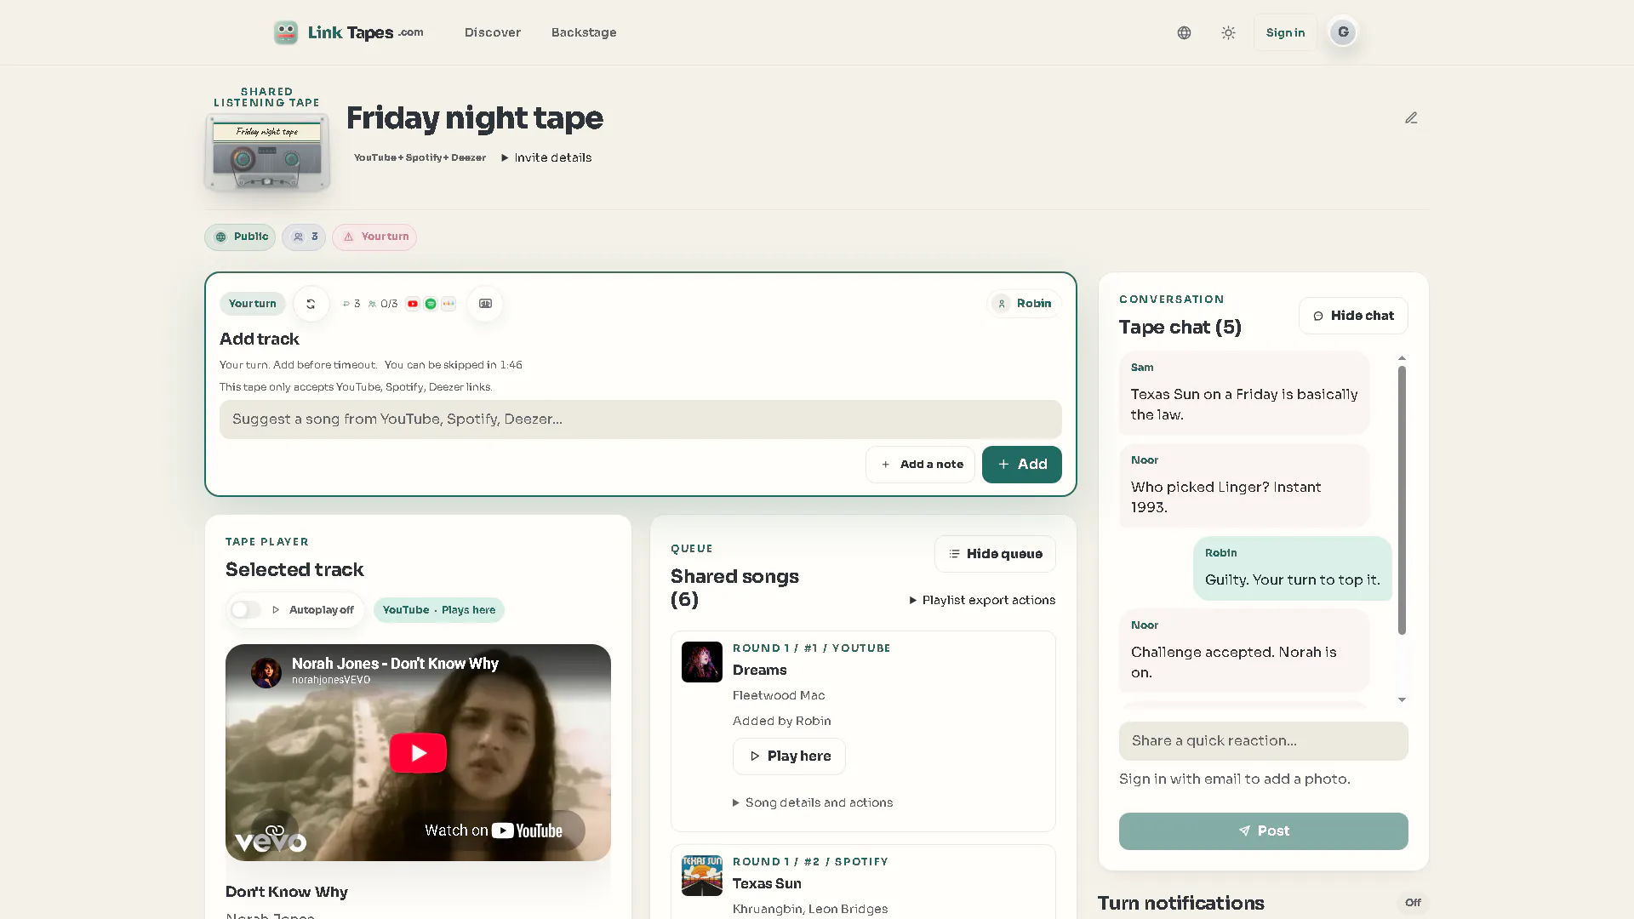Viewport: 1634px width, 919px height.
Task: Click Add a note
Action: 920,465
